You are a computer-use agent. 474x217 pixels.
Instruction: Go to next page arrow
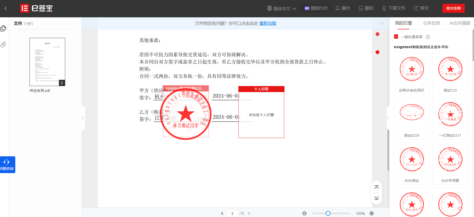[x=249, y=213]
